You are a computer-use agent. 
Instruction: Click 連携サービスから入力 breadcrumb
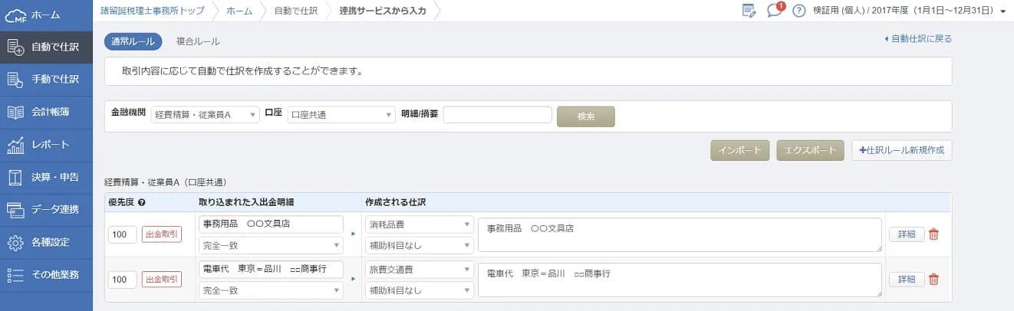point(383,10)
